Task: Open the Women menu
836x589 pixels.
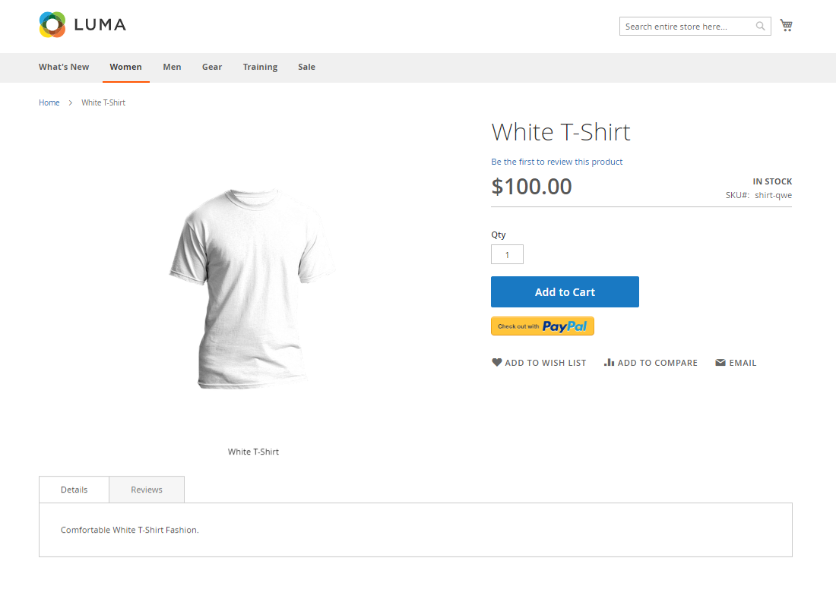Action: click(126, 67)
